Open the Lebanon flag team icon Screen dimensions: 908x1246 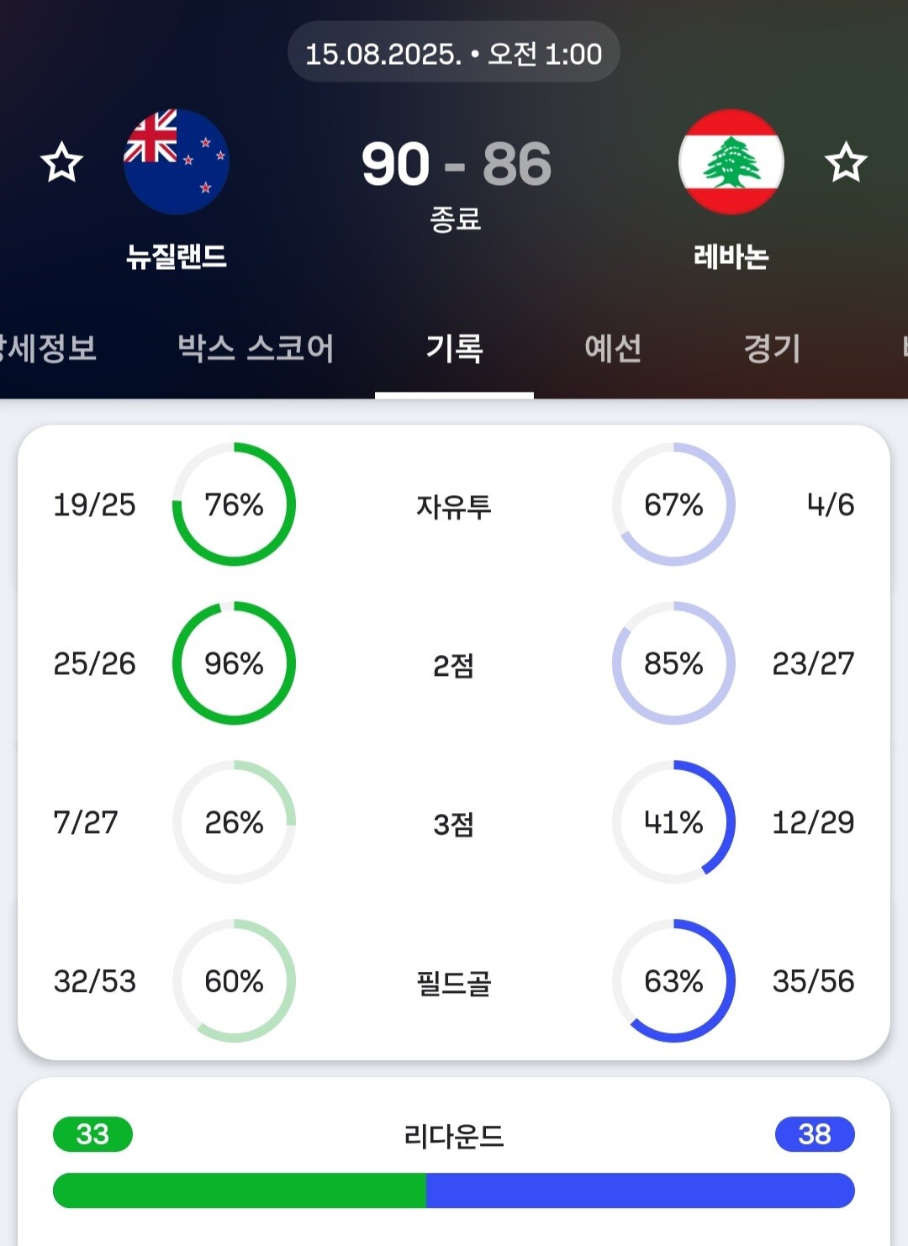(x=731, y=161)
